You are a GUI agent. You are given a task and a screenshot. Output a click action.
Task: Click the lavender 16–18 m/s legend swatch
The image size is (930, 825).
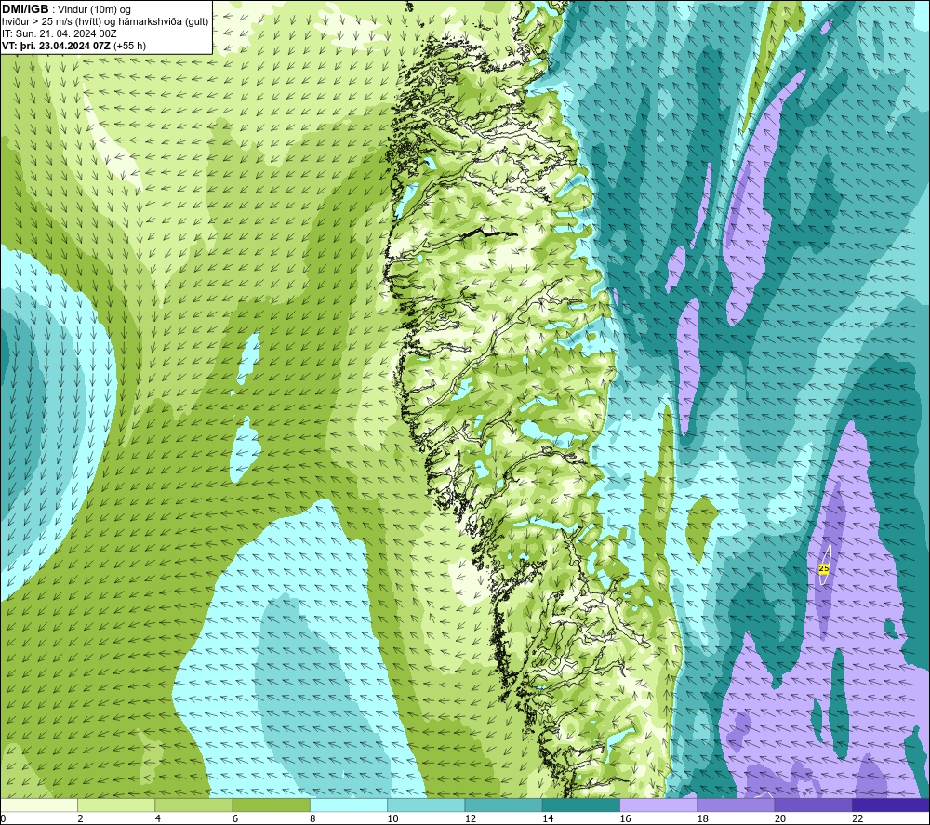tap(658, 805)
